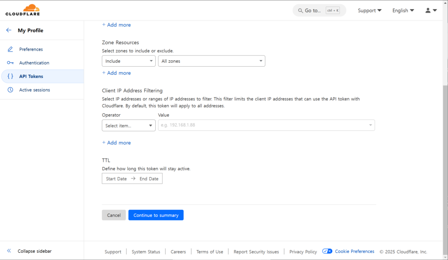Click the API Tokens curly braces icon
Image resolution: width=448 pixels, height=260 pixels.
[10, 76]
